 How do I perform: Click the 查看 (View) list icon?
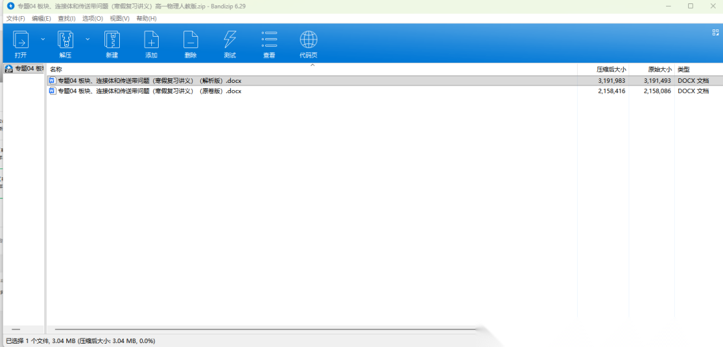coord(269,41)
